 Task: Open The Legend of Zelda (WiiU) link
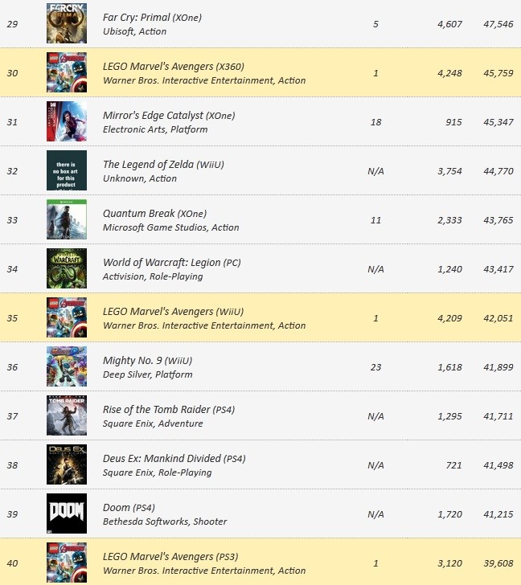(163, 165)
